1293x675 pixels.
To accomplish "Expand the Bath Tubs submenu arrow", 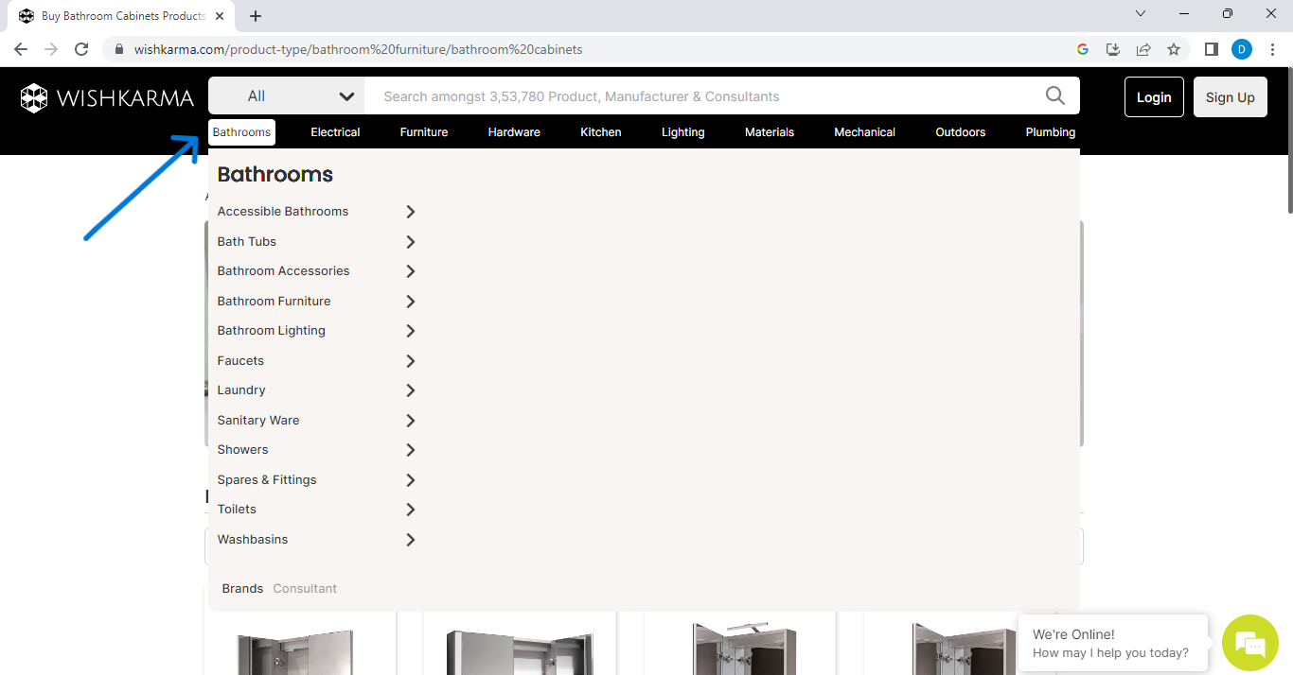I will (x=411, y=242).
